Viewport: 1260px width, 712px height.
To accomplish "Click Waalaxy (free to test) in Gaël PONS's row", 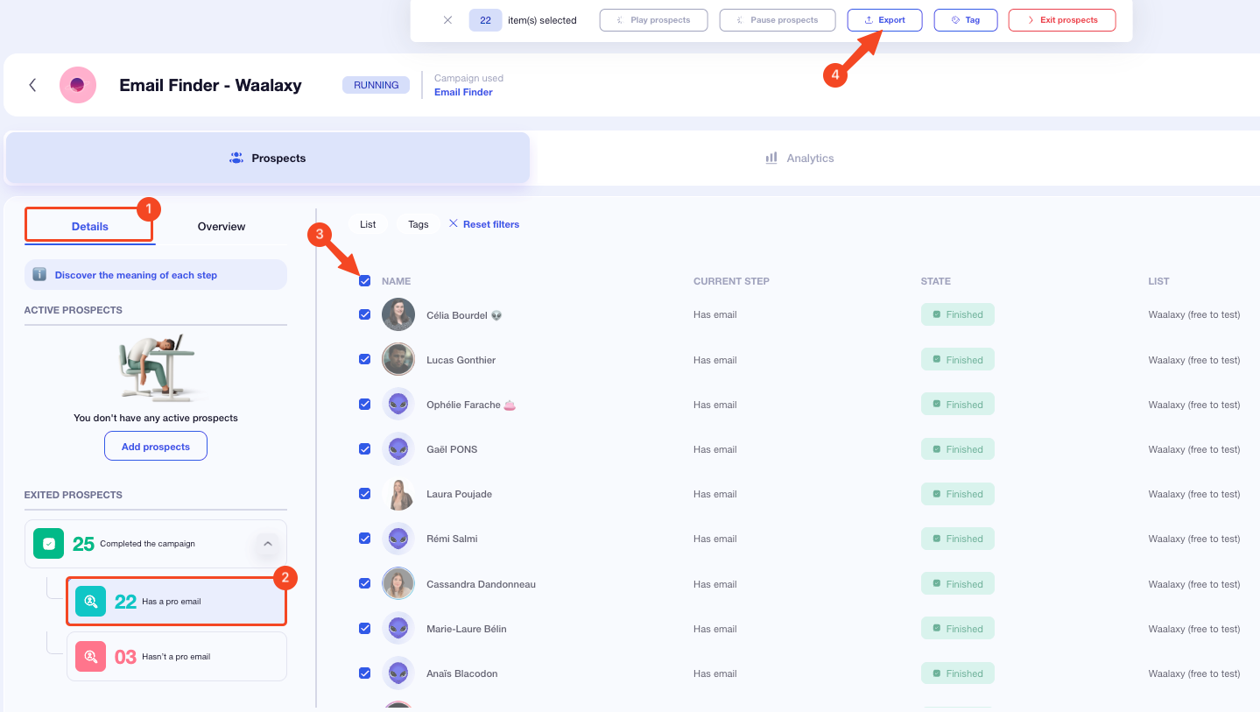I will coord(1194,449).
